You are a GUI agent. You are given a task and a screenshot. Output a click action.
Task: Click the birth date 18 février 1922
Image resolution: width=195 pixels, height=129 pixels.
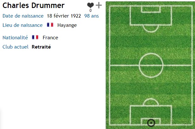pos(64,16)
